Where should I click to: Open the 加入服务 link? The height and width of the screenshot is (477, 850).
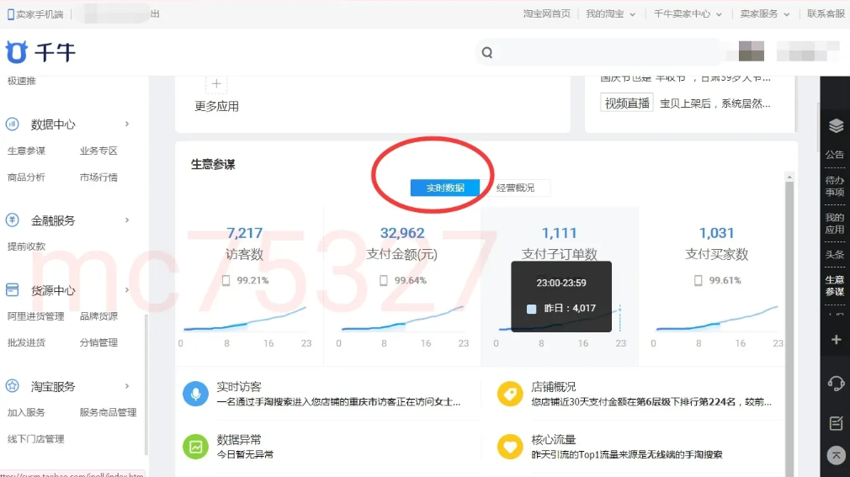(27, 412)
